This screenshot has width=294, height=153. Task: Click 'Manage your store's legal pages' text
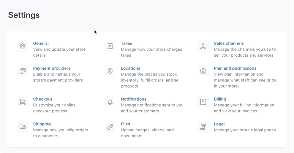coord(245,130)
